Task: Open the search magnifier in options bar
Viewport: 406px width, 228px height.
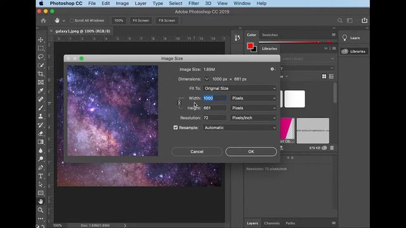Action: pos(340,20)
